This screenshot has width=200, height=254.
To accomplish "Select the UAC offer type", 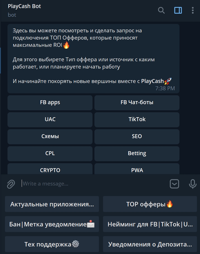I will coord(50,120).
